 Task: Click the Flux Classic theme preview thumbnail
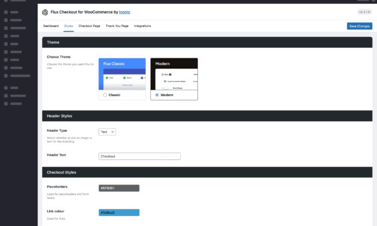pos(122,74)
